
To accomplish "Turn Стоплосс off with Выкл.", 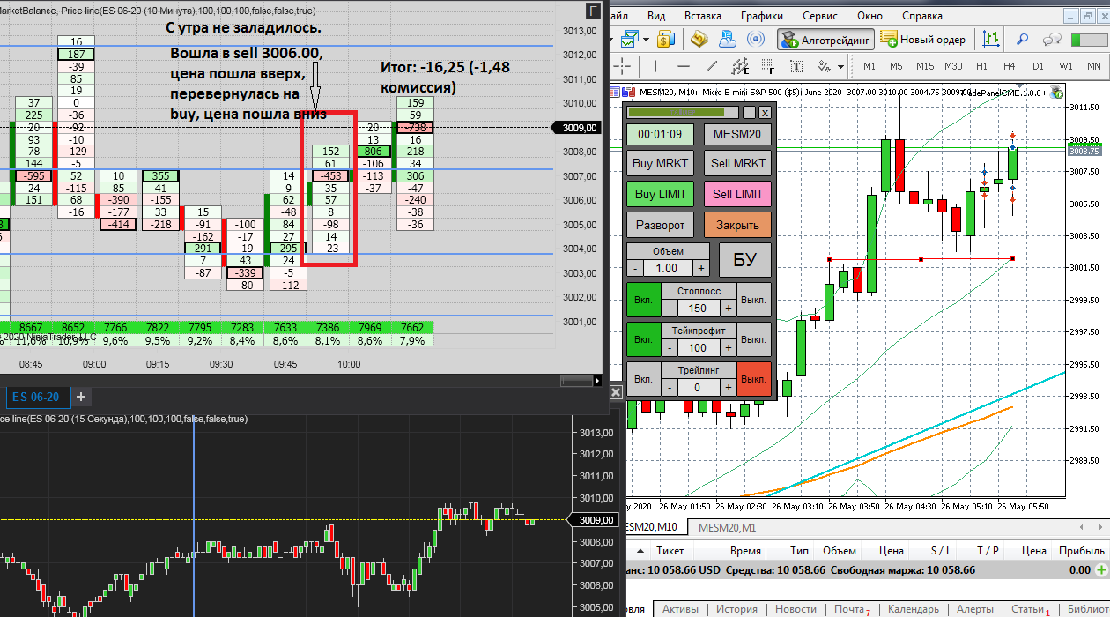I will (753, 300).
